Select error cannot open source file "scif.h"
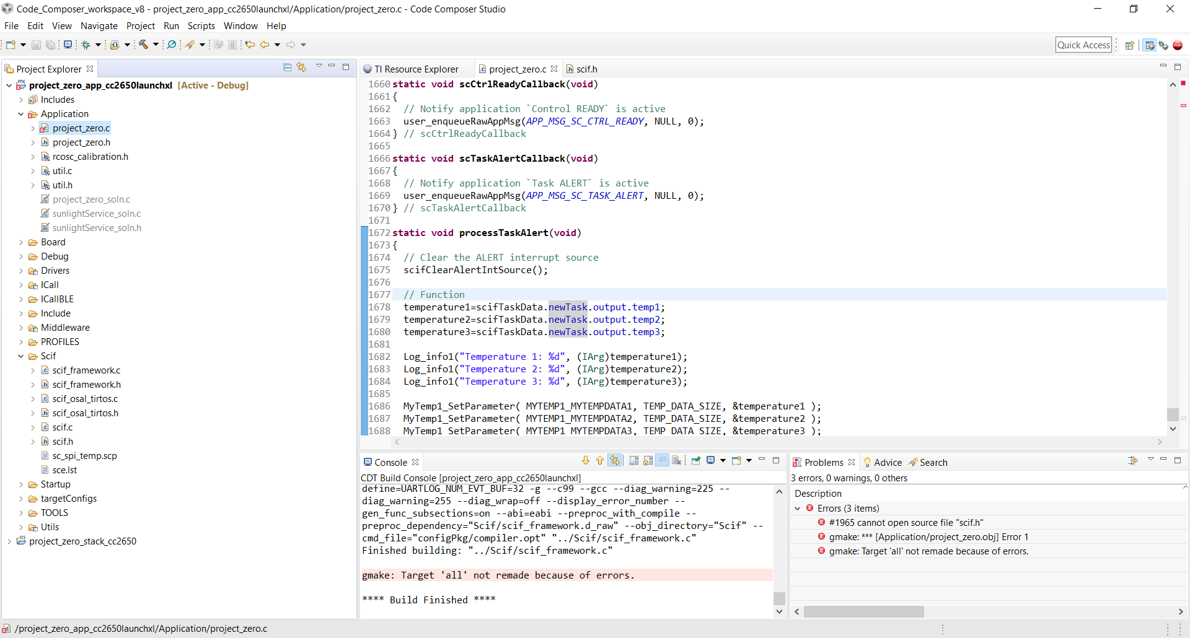Viewport: 1190px width, 638px height. [x=906, y=523]
